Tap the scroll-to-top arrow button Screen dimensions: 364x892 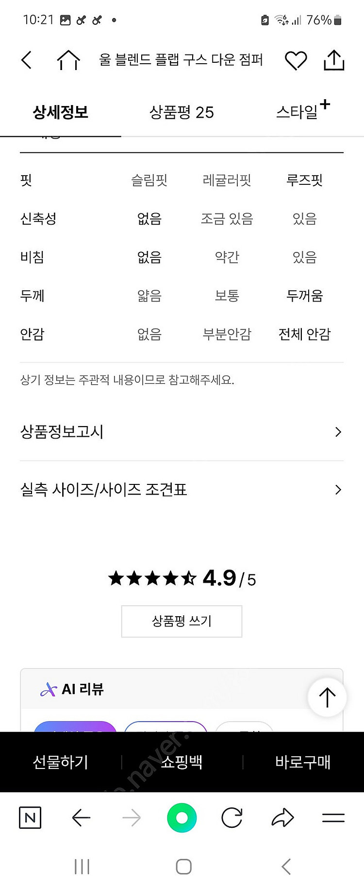click(327, 697)
